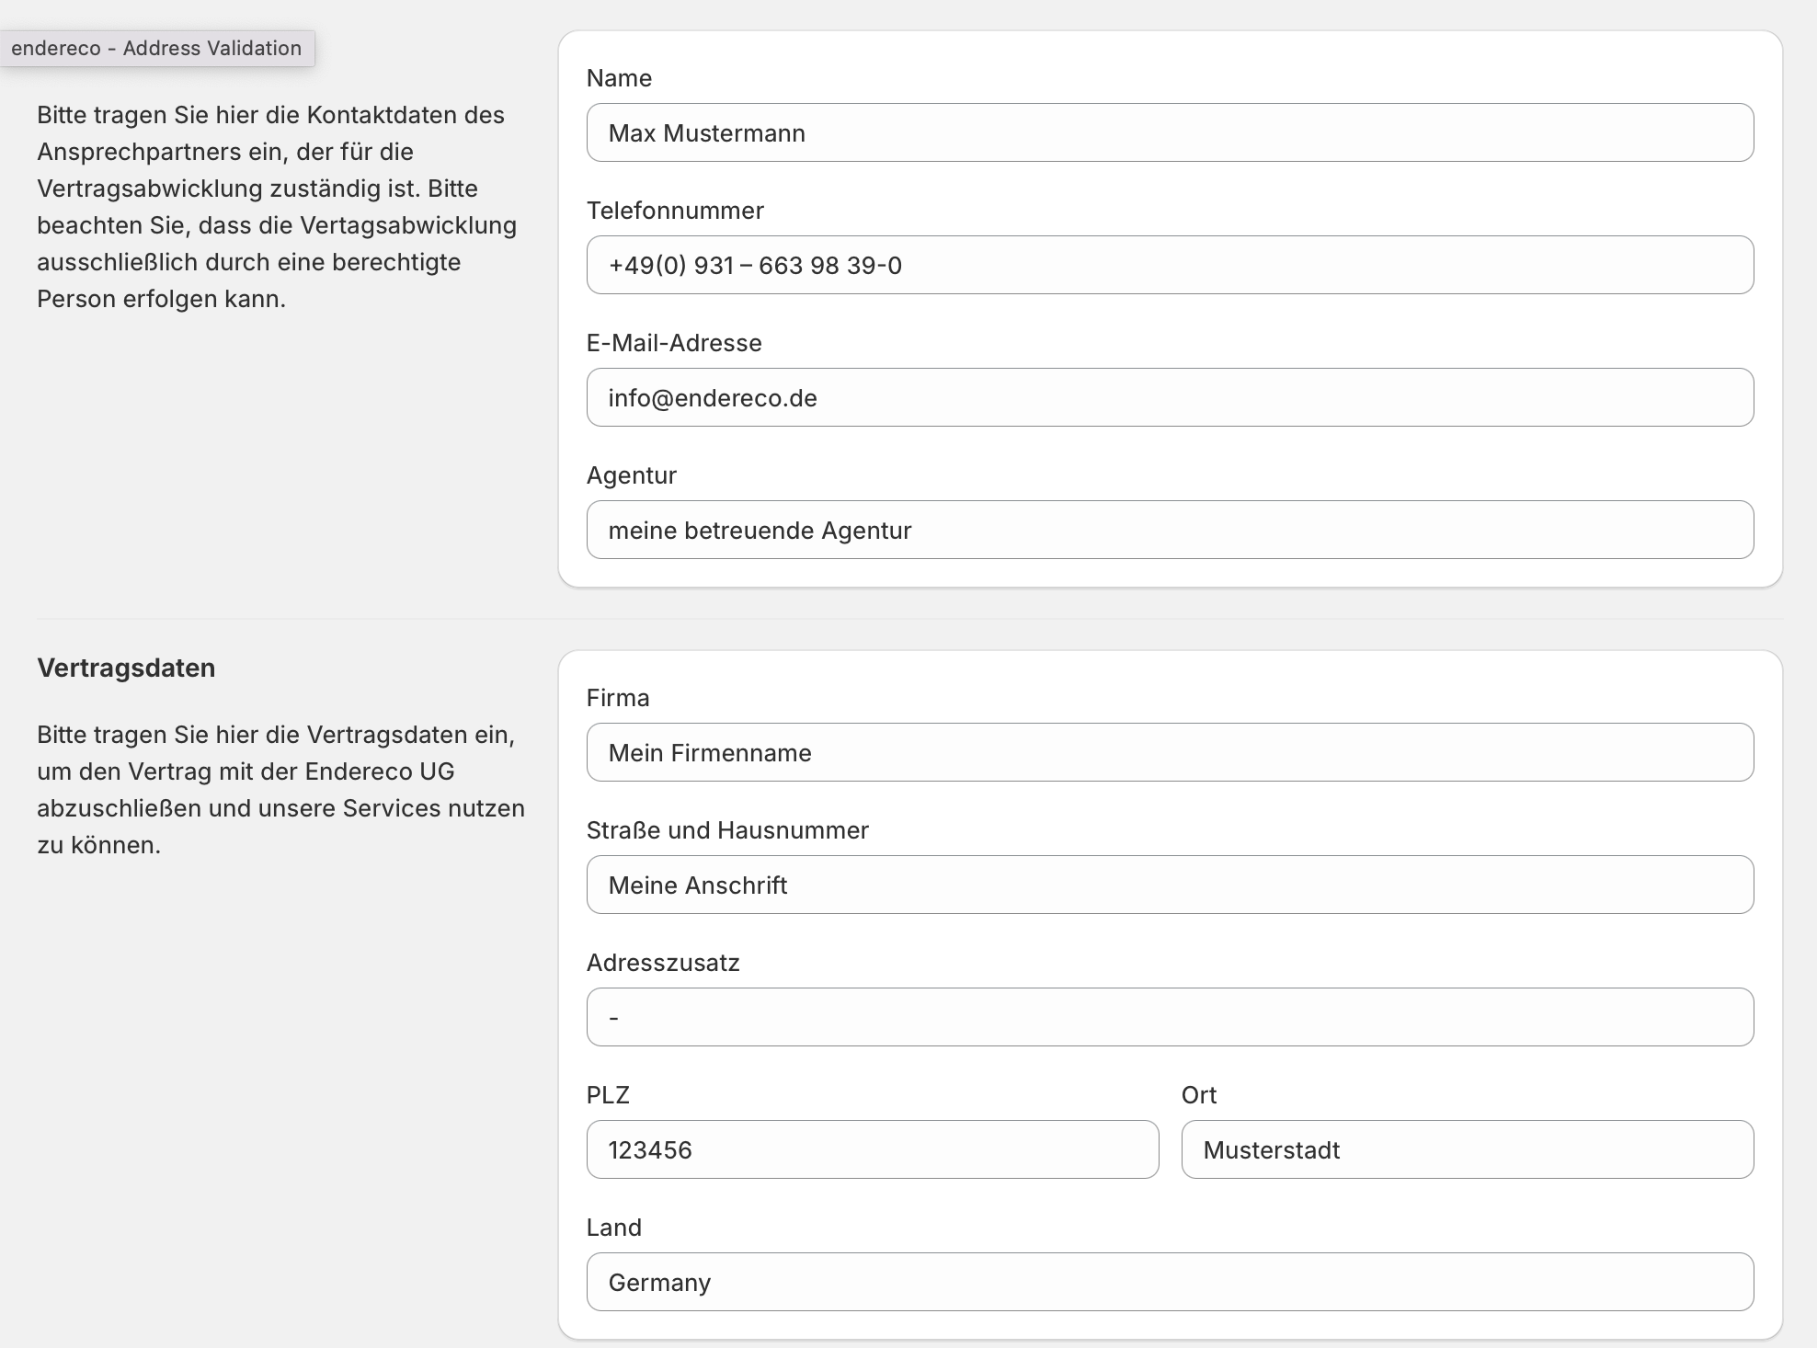Click the Vertragsdaten section heading
Image resolution: width=1817 pixels, height=1348 pixels.
pyautogui.click(x=126, y=668)
